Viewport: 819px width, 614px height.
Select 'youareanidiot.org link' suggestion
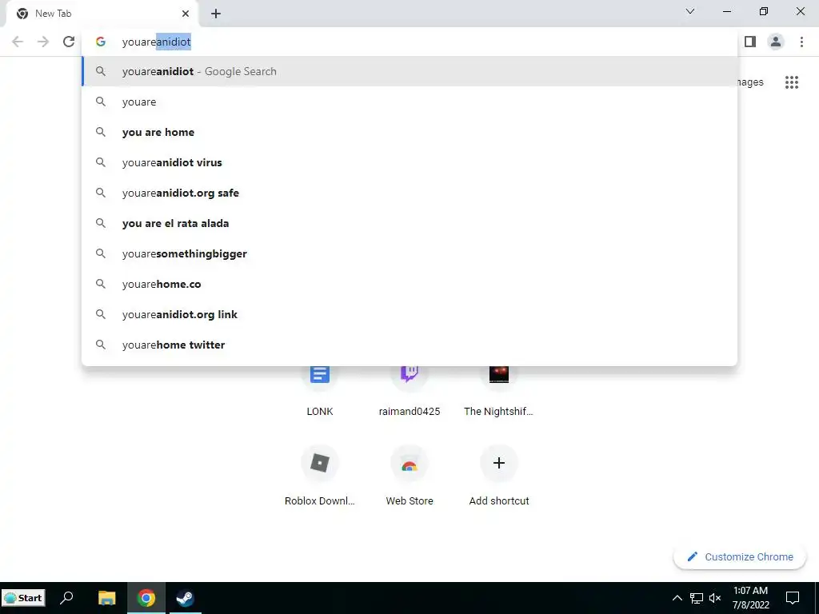[x=410, y=314]
